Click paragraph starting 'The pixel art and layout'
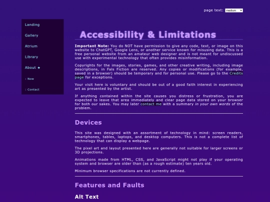 159,150
